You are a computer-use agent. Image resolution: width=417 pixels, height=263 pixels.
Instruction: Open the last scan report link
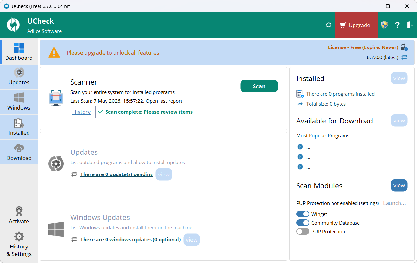pyautogui.click(x=164, y=101)
